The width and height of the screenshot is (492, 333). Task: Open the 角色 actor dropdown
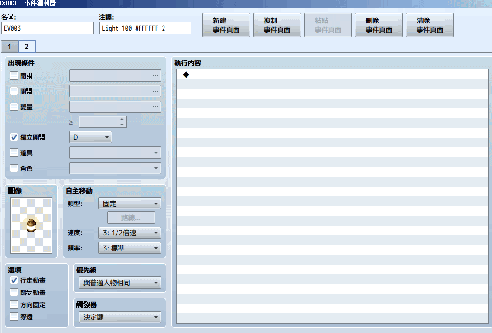coord(115,168)
